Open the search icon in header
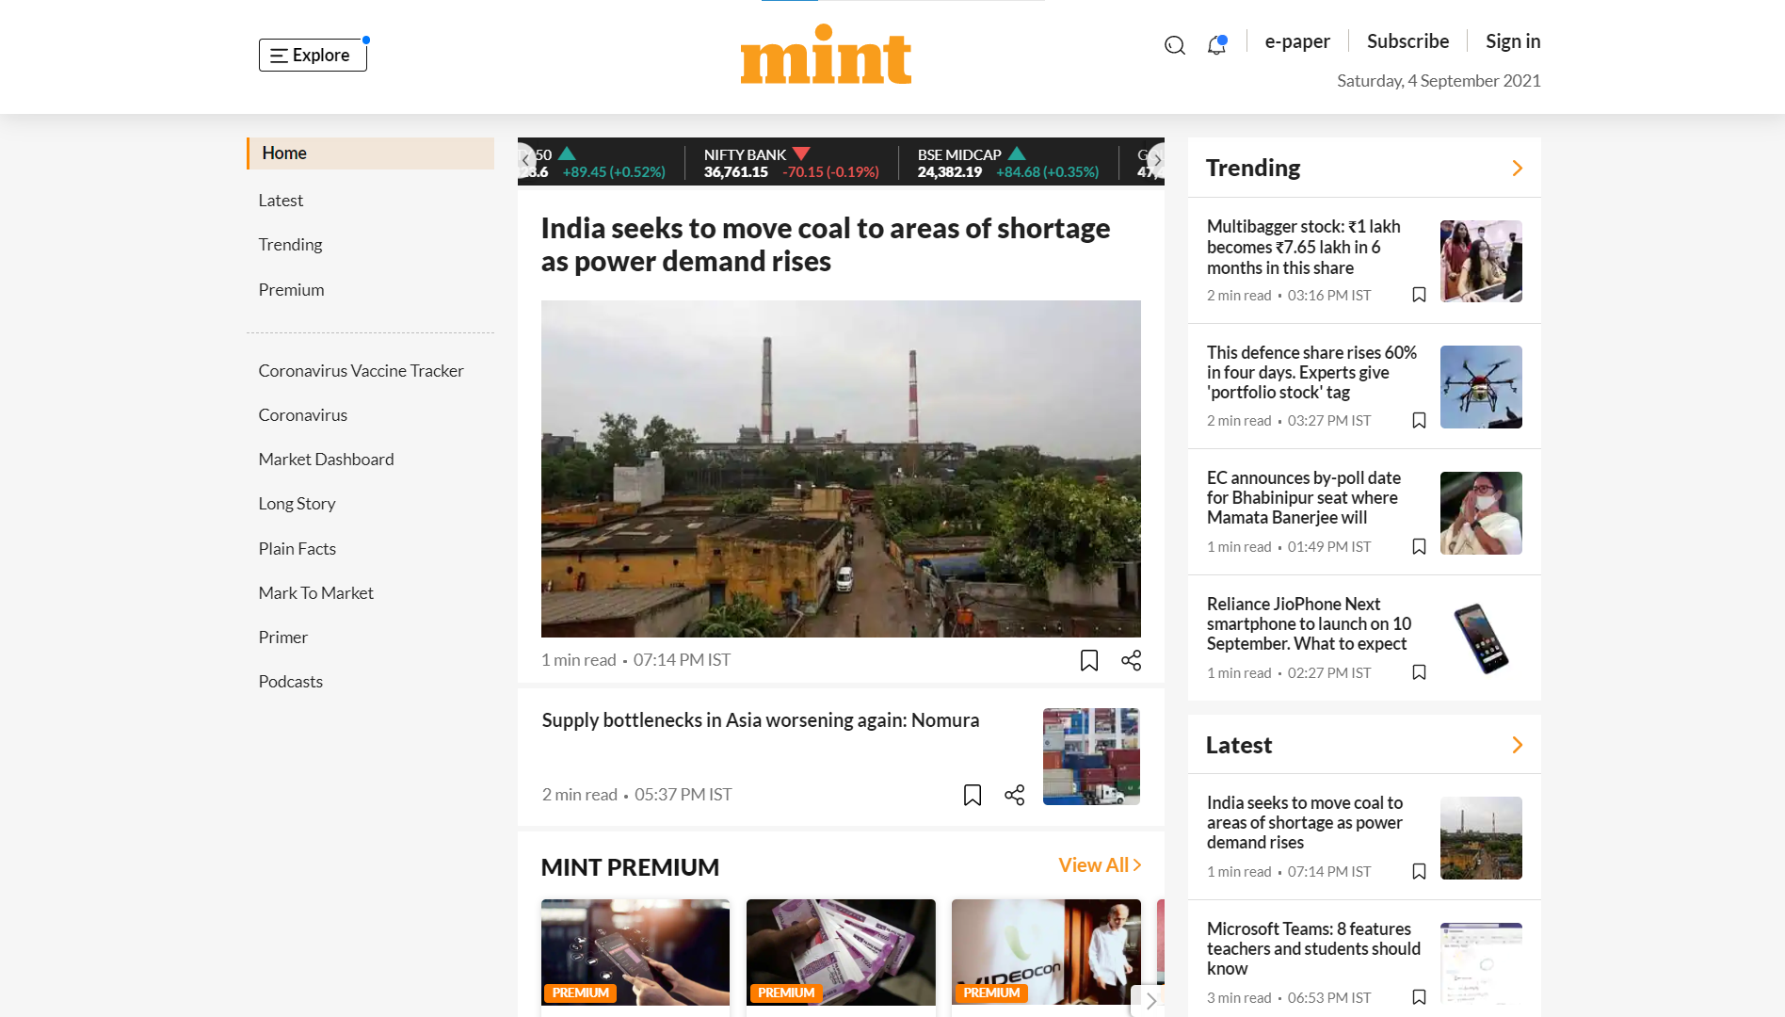Screen dimensions: 1785x1017 click(1174, 45)
